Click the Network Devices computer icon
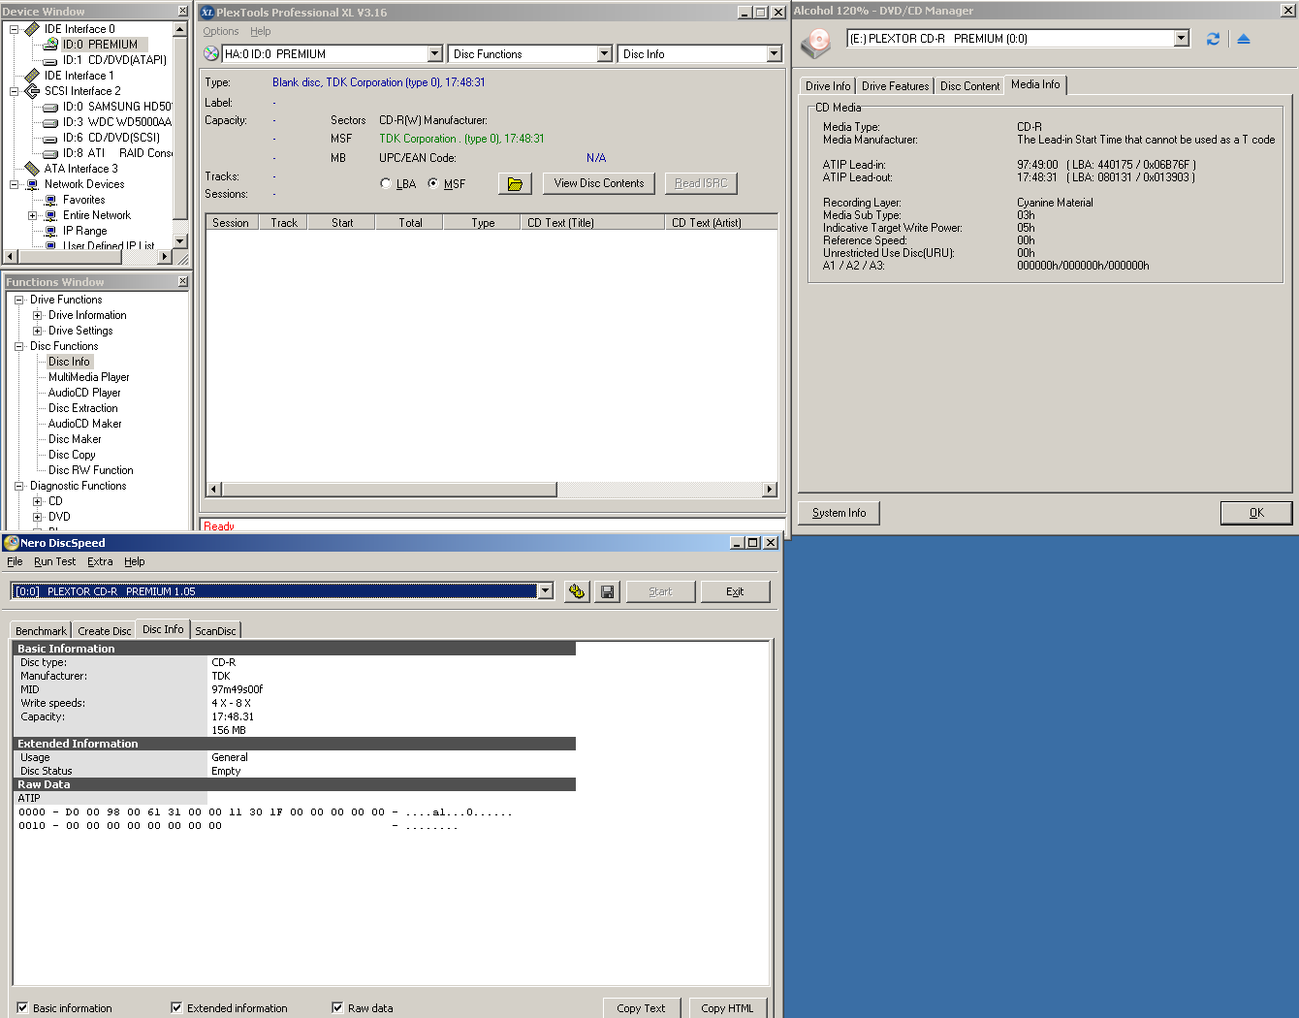Image resolution: width=1299 pixels, height=1018 pixels. pos(32,184)
